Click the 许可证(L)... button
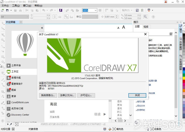The image size is (185, 132). pos(86,95)
